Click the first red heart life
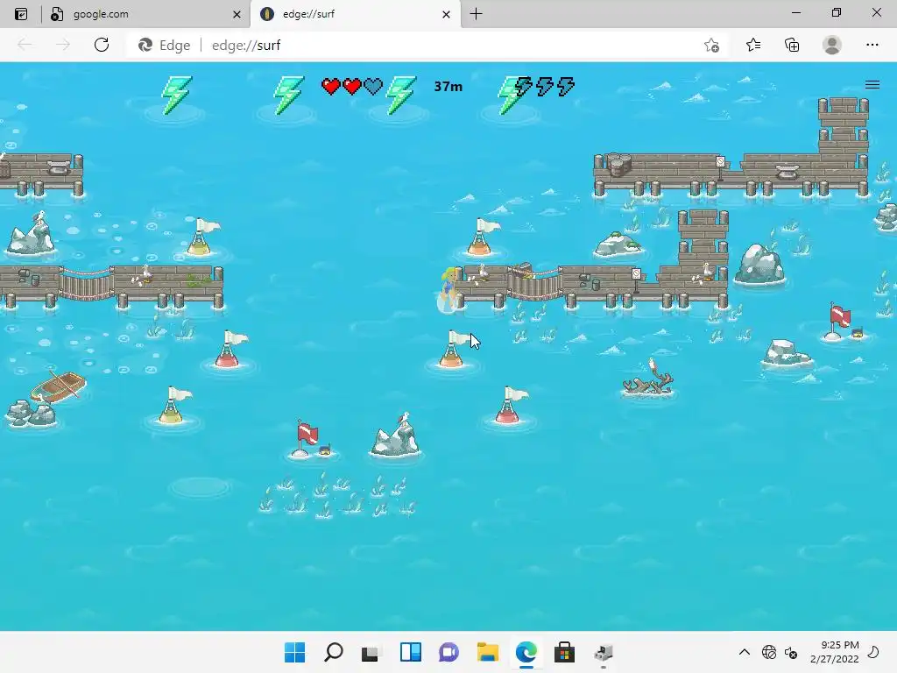The height and width of the screenshot is (673, 897). (x=330, y=87)
